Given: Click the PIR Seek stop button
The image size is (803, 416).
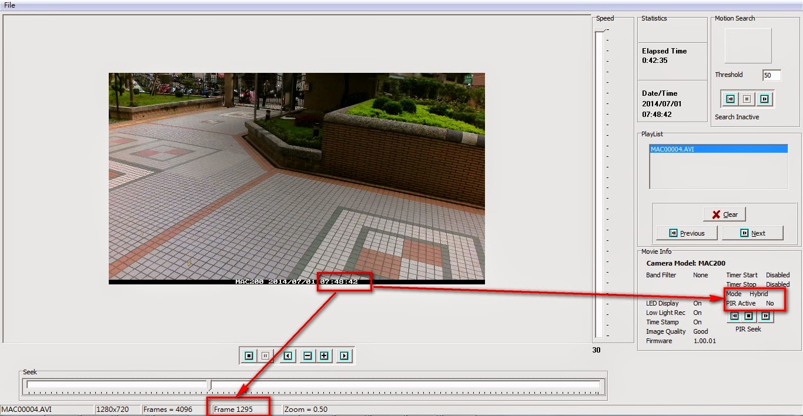Looking at the screenshot, I should point(749,316).
